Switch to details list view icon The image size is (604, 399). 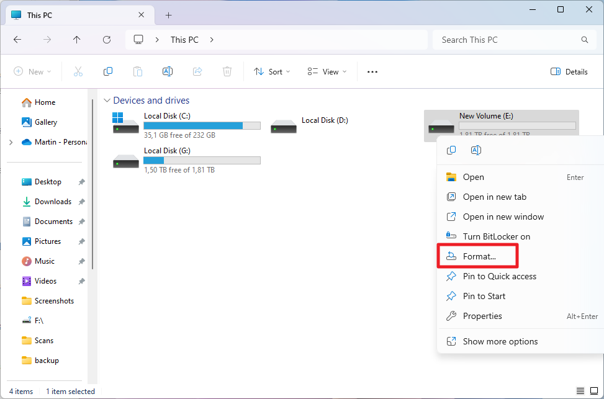click(x=580, y=392)
